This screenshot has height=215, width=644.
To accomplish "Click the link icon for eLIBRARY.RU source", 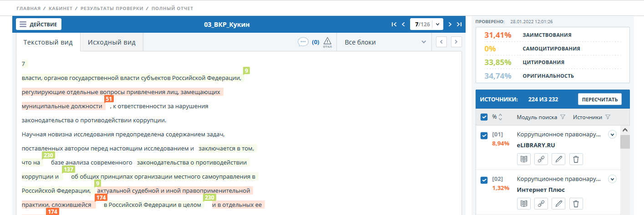I will coord(541,159).
